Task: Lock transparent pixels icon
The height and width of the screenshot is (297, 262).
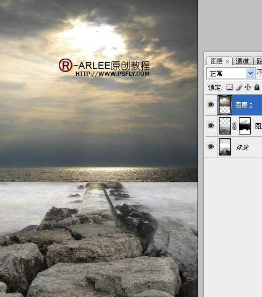Action: click(x=229, y=87)
